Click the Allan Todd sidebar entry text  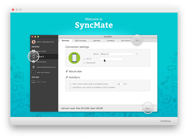click(x=41, y=51)
